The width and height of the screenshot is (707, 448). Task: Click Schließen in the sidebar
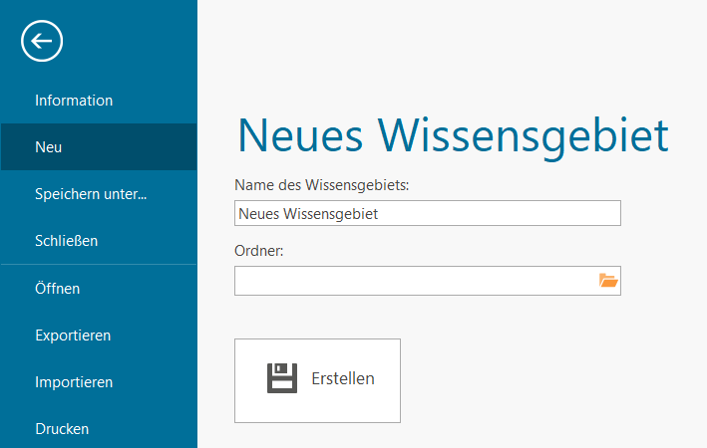click(x=66, y=241)
